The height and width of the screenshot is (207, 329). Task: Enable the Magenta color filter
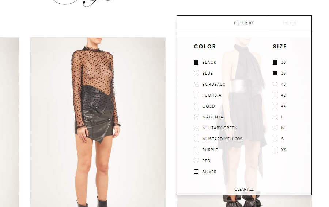pos(196,117)
